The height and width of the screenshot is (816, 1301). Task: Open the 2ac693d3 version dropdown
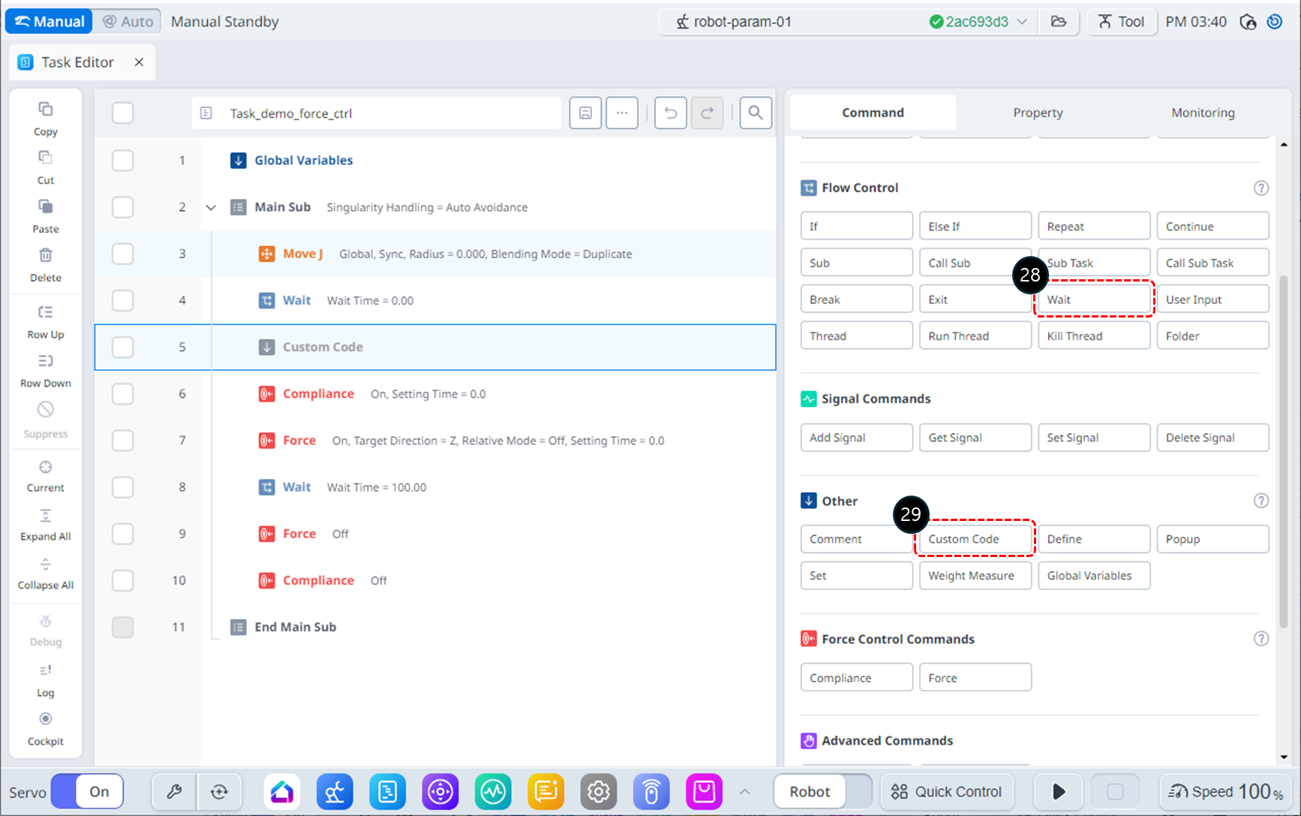tap(1021, 22)
